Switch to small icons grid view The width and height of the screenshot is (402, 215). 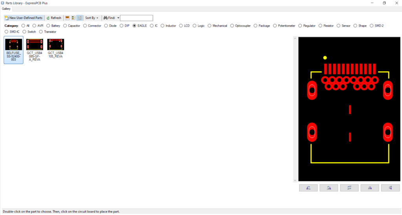click(79, 18)
